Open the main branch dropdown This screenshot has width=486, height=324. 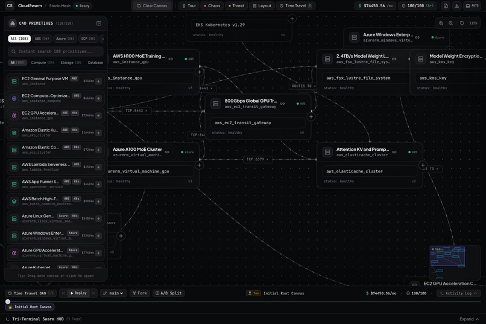click(113, 293)
